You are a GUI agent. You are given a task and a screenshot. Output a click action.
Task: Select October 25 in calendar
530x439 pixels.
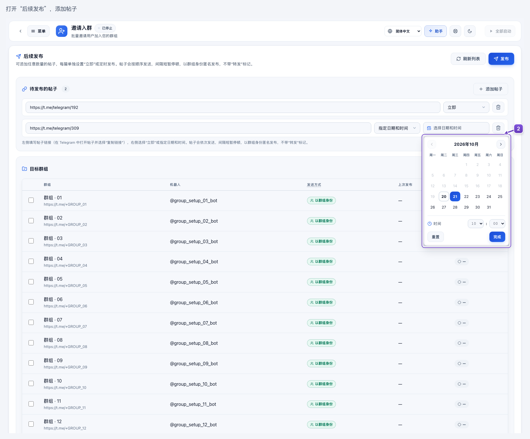500,196
